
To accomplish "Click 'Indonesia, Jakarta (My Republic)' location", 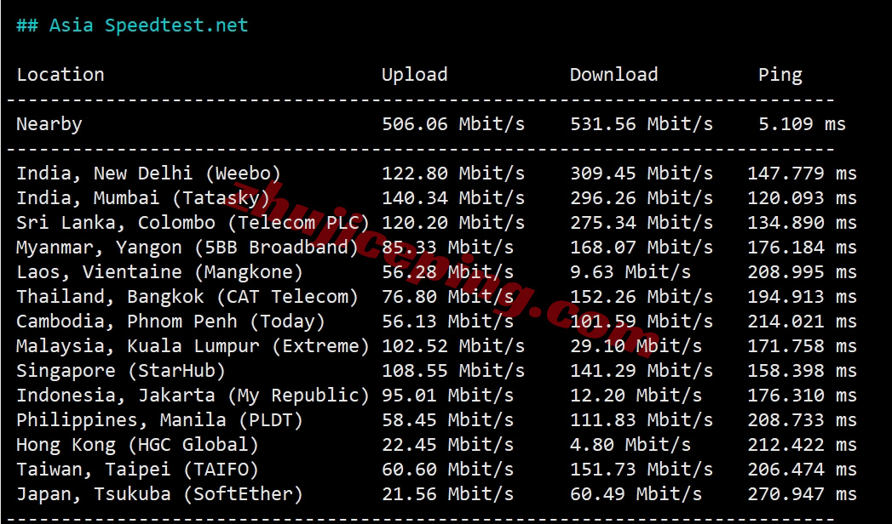I will (193, 396).
